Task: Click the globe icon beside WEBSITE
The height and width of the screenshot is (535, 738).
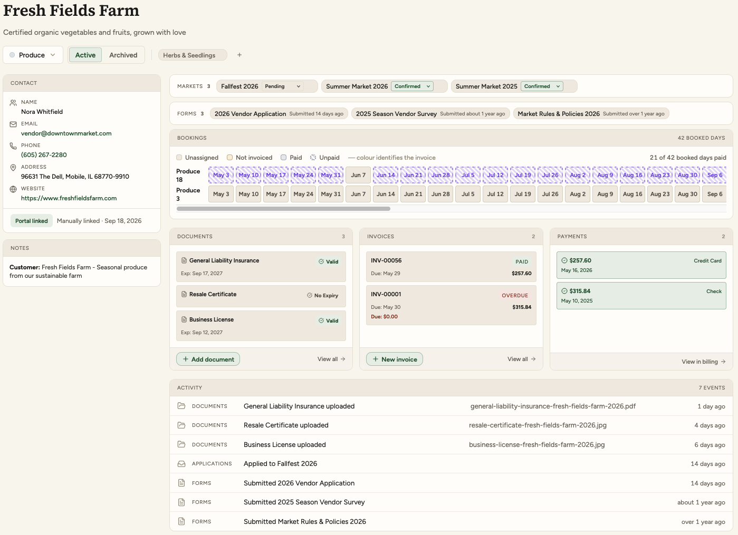Action: [13, 189]
